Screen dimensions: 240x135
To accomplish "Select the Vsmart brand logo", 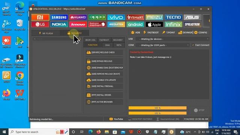I will click(x=135, y=17).
